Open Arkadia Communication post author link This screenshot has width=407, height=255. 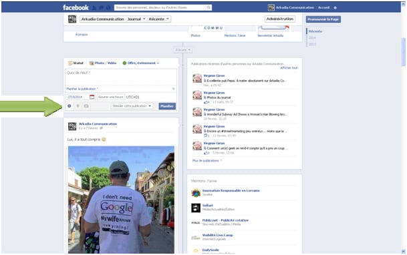coord(98,124)
